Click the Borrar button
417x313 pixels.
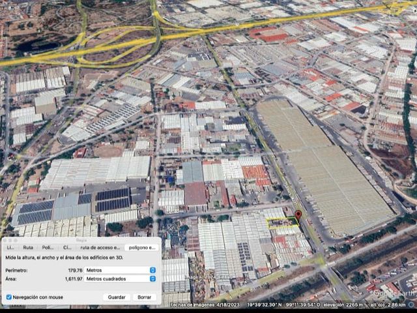[145, 297]
